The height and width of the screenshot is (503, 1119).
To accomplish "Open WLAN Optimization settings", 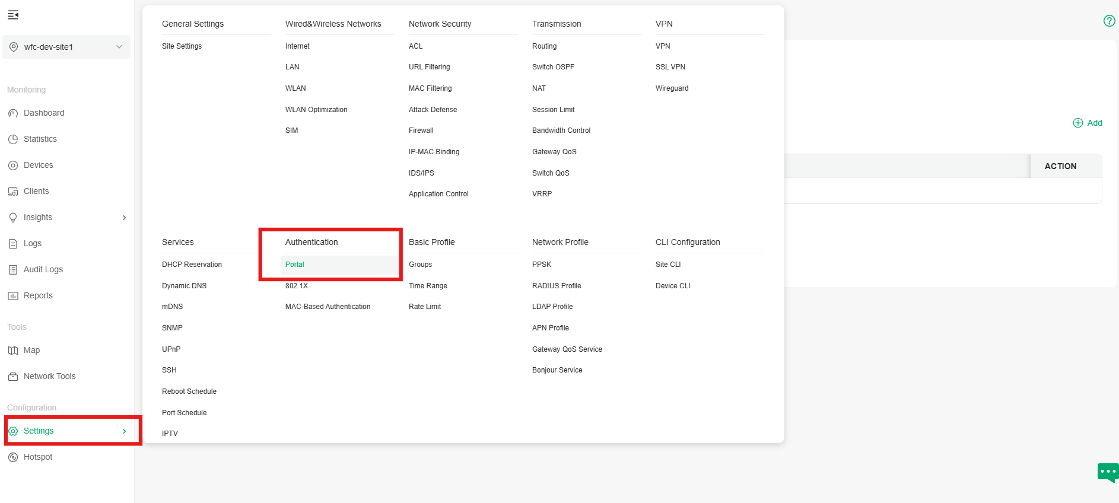I will (x=316, y=110).
